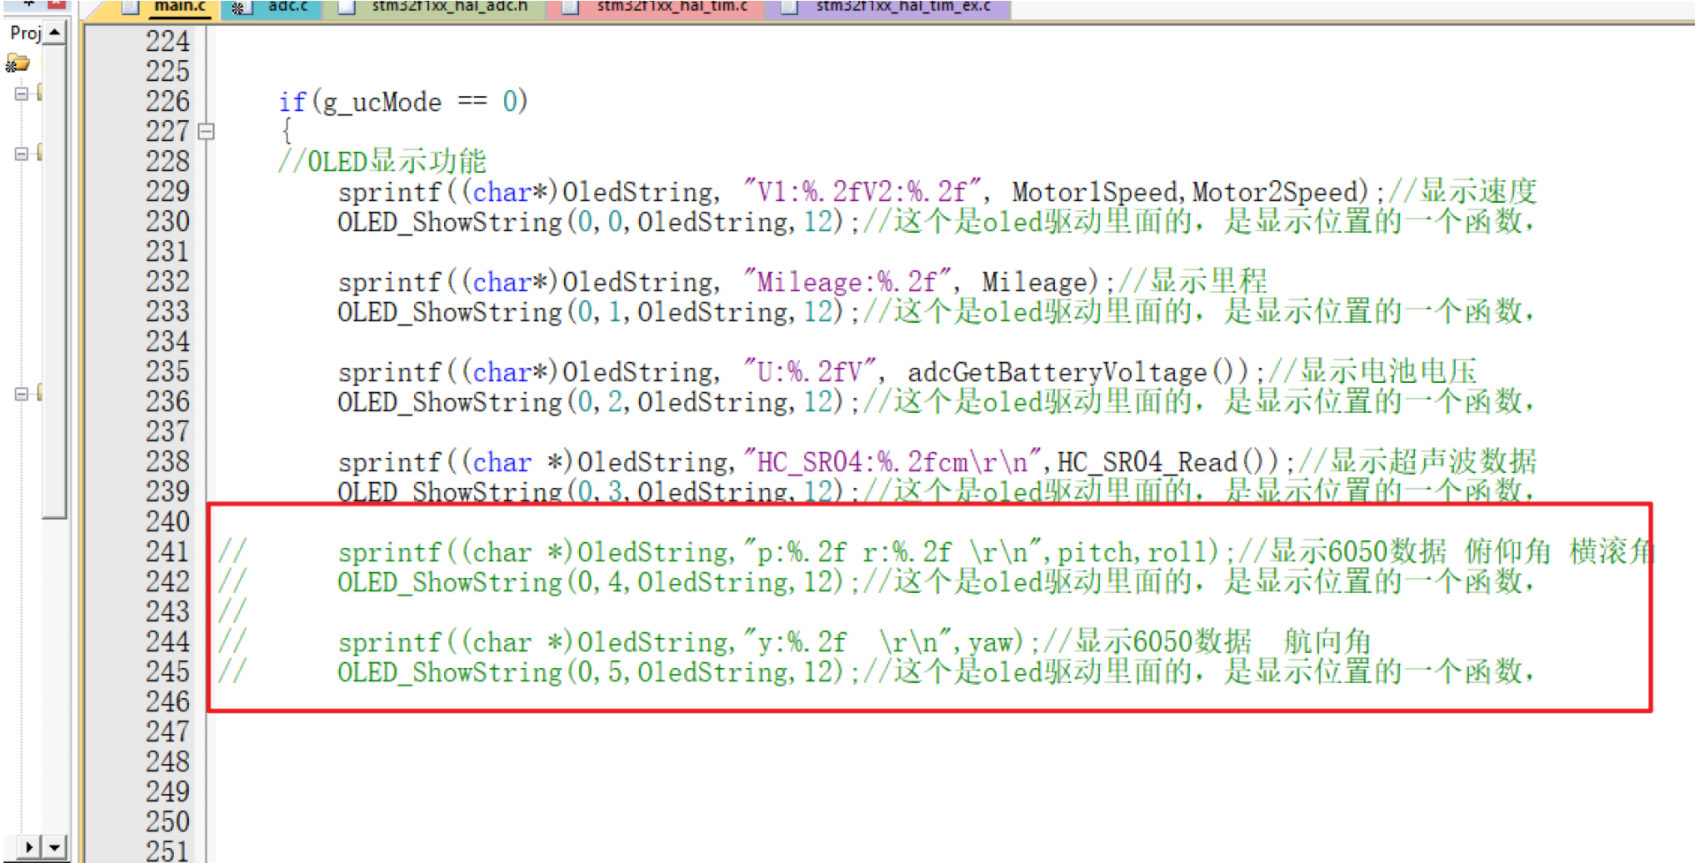1702x863 pixels.
Task: Click line number 250 in the gutter
Action: click(168, 822)
